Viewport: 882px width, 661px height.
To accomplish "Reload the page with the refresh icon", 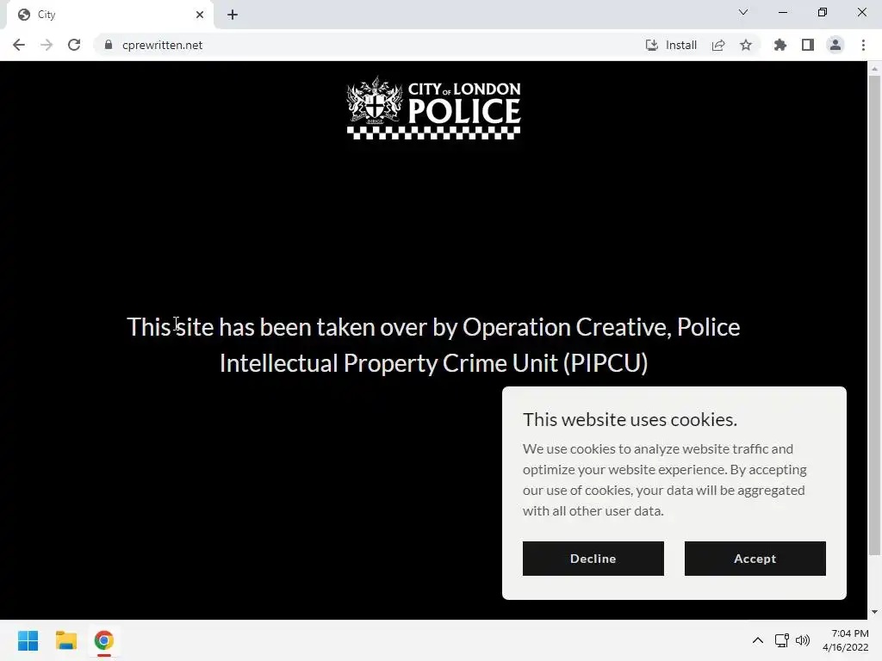I will point(74,45).
